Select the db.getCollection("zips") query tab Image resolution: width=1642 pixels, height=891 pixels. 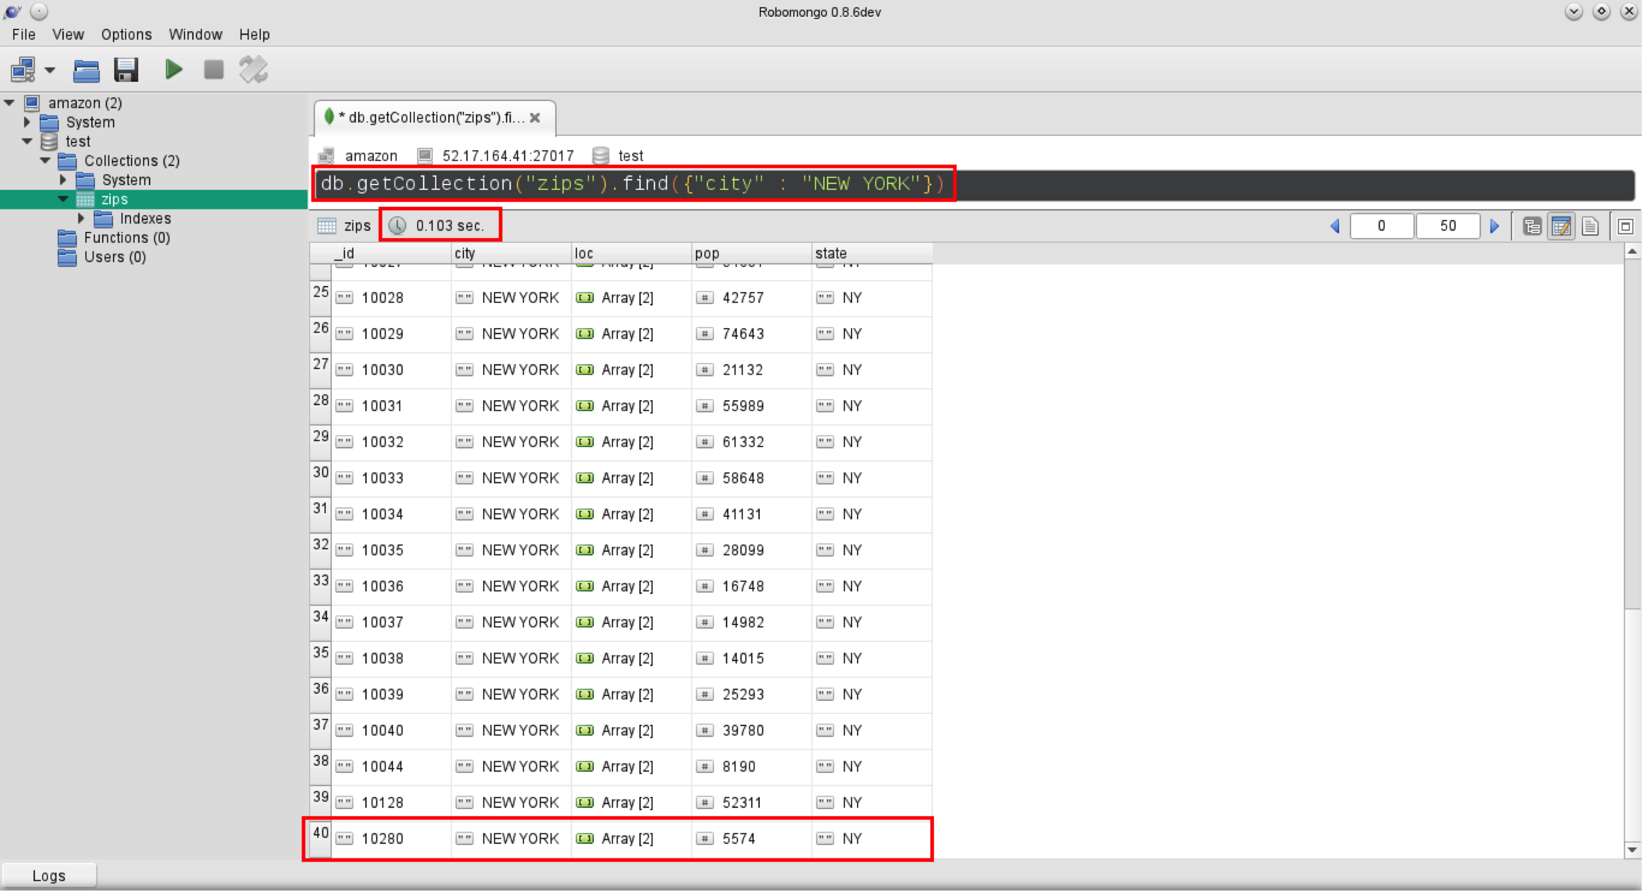[x=436, y=118]
